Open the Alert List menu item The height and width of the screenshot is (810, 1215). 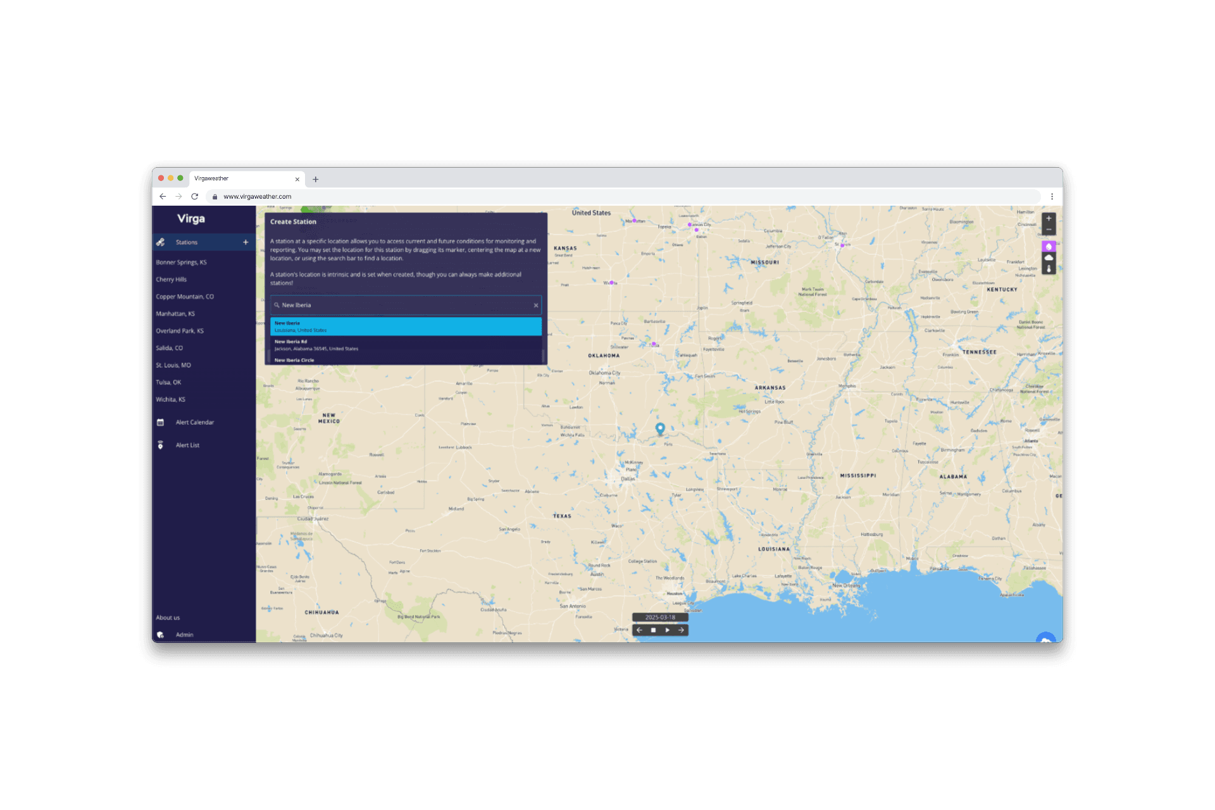point(187,445)
